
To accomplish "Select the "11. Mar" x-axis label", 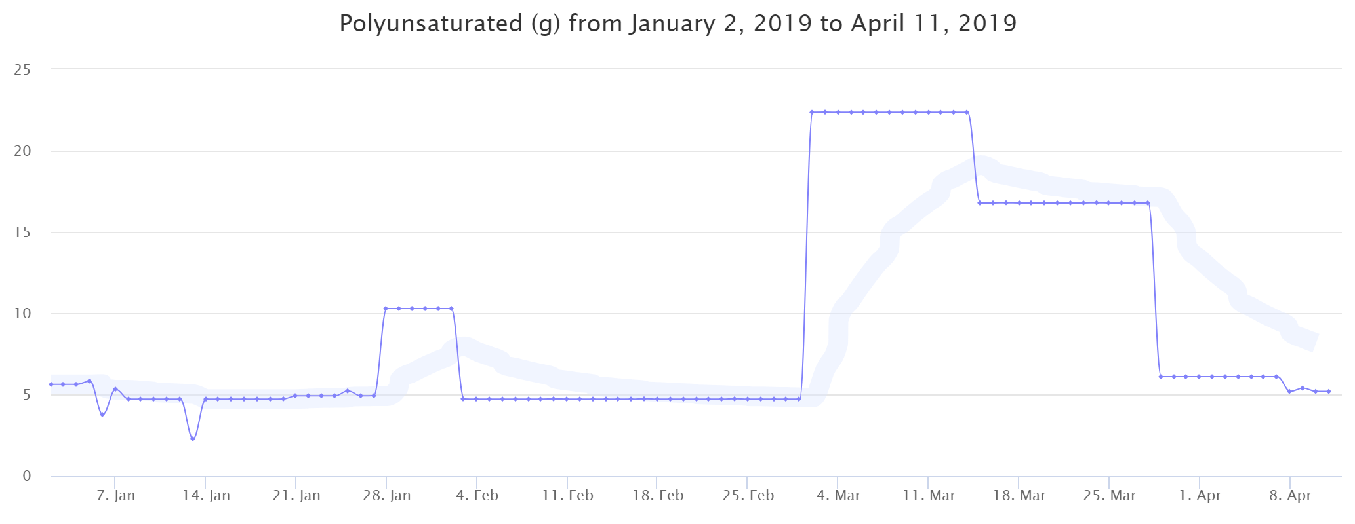I will point(929,496).
